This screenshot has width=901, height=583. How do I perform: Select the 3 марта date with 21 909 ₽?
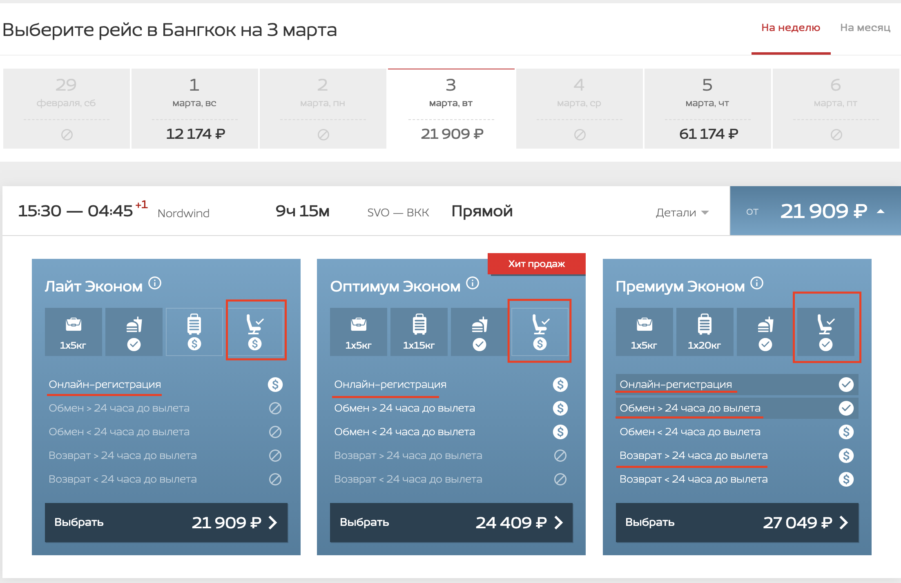[x=451, y=109]
